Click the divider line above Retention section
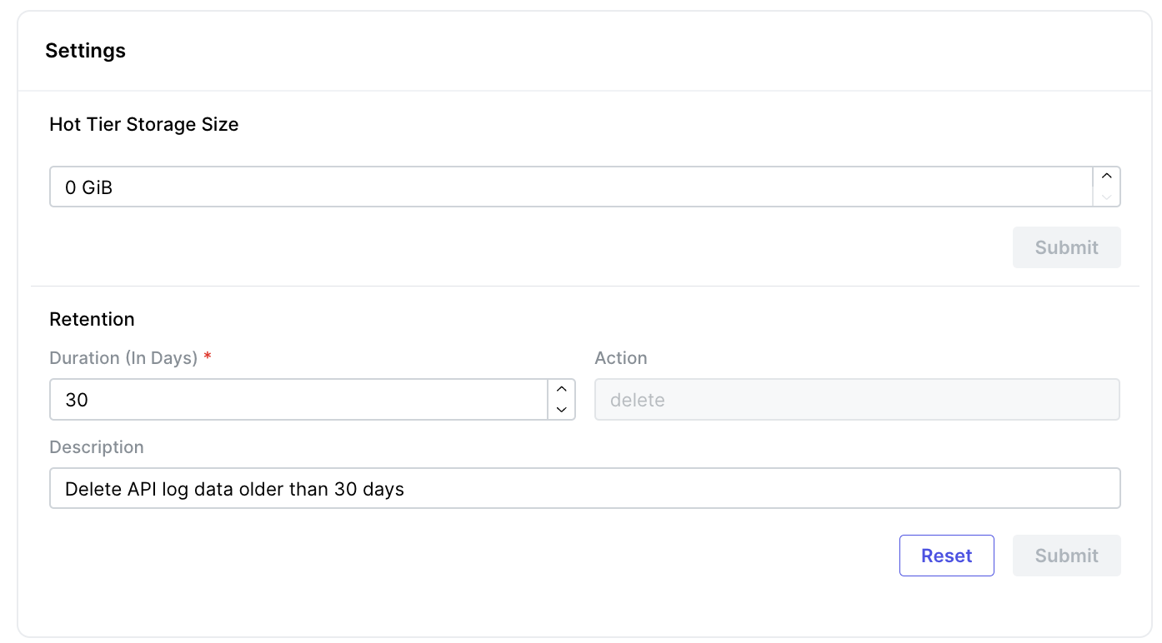This screenshot has height=643, width=1162. pyautogui.click(x=584, y=287)
